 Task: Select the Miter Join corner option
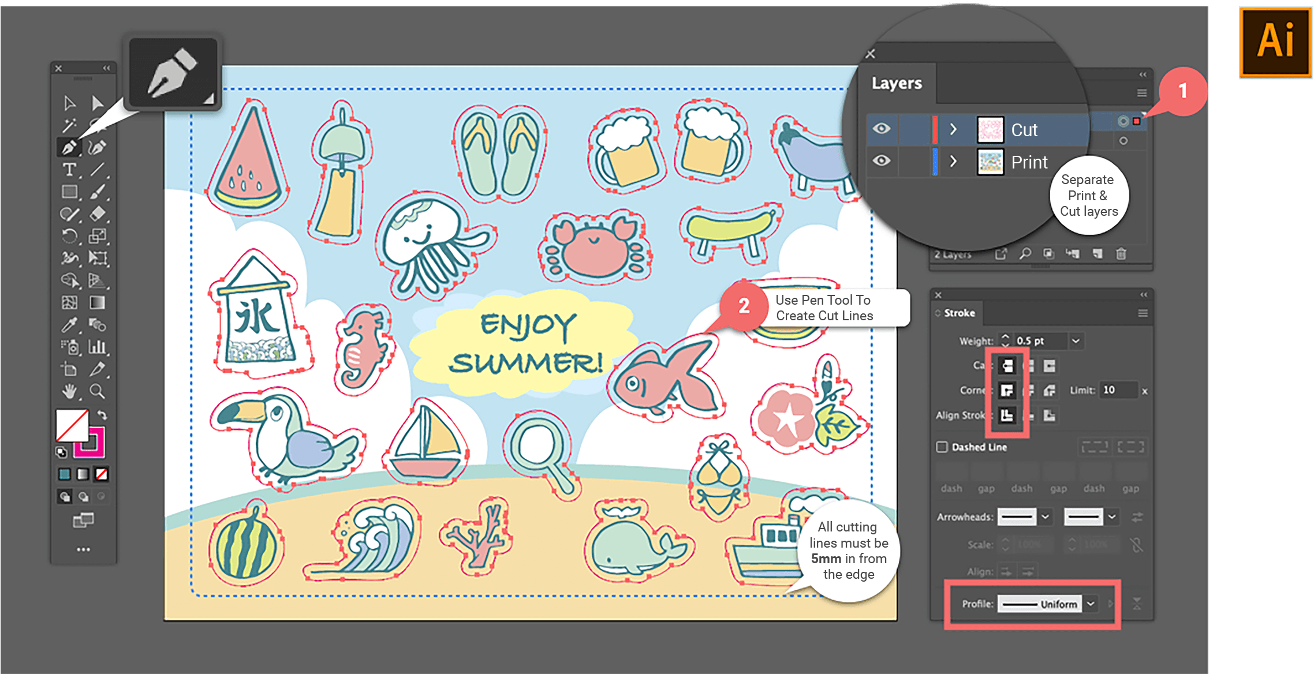1007,390
